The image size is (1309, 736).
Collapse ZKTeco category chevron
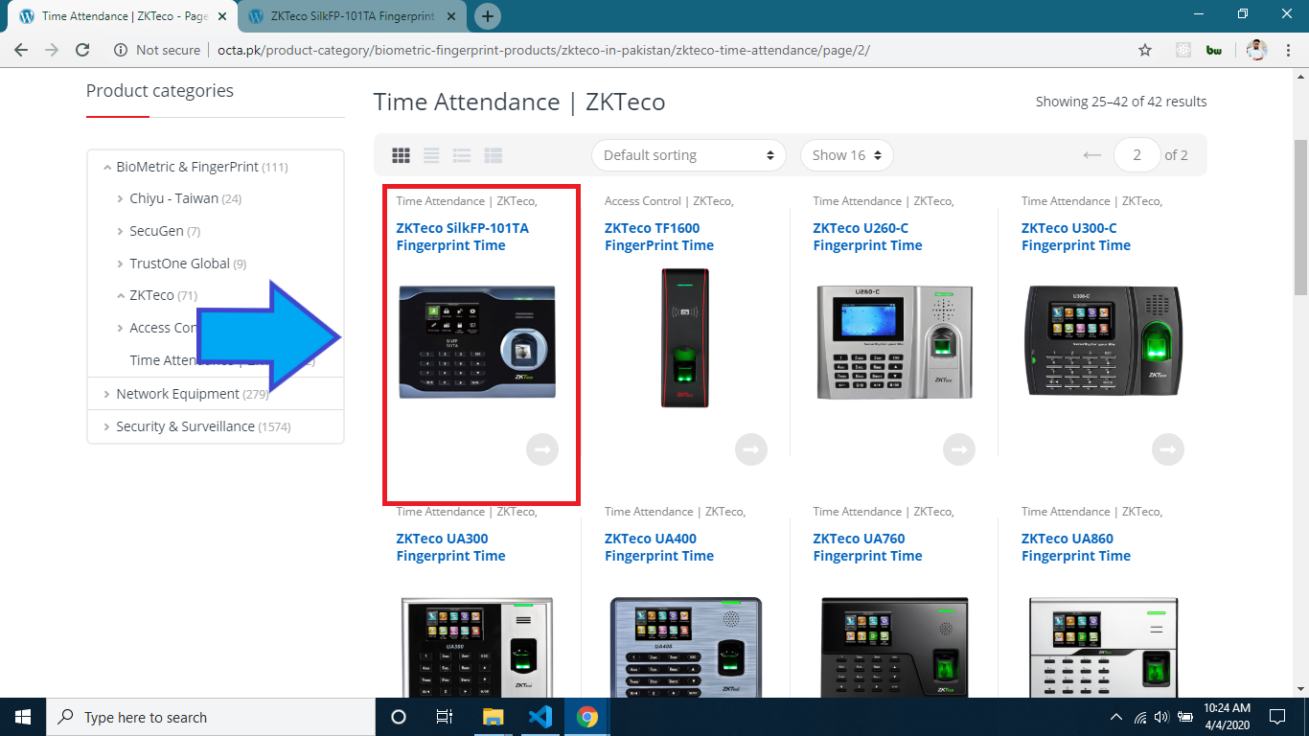tap(120, 295)
